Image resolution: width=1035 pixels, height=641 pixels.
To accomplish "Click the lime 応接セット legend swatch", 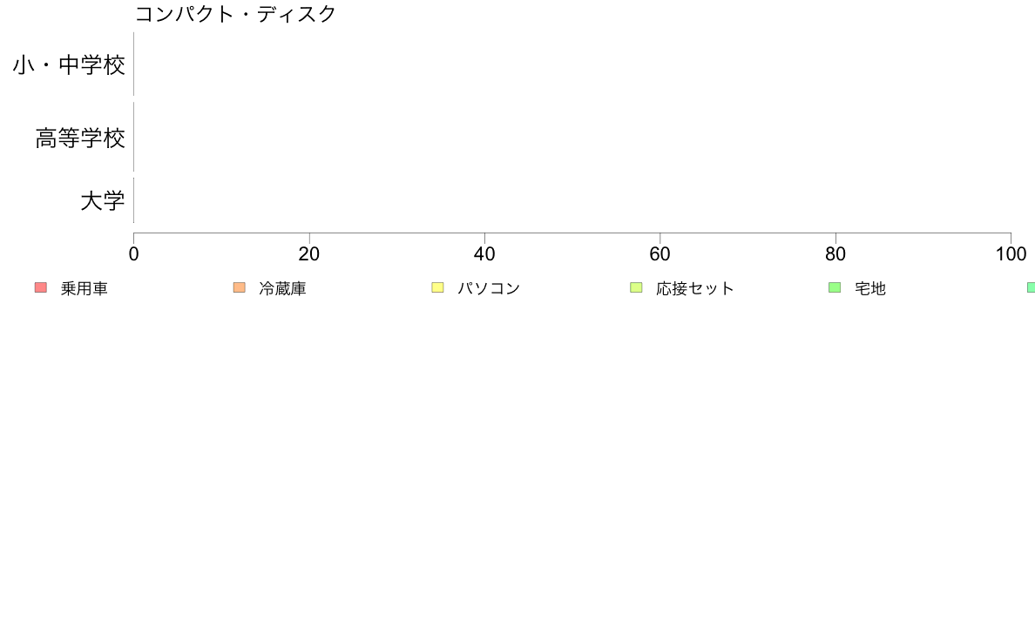I will (636, 287).
